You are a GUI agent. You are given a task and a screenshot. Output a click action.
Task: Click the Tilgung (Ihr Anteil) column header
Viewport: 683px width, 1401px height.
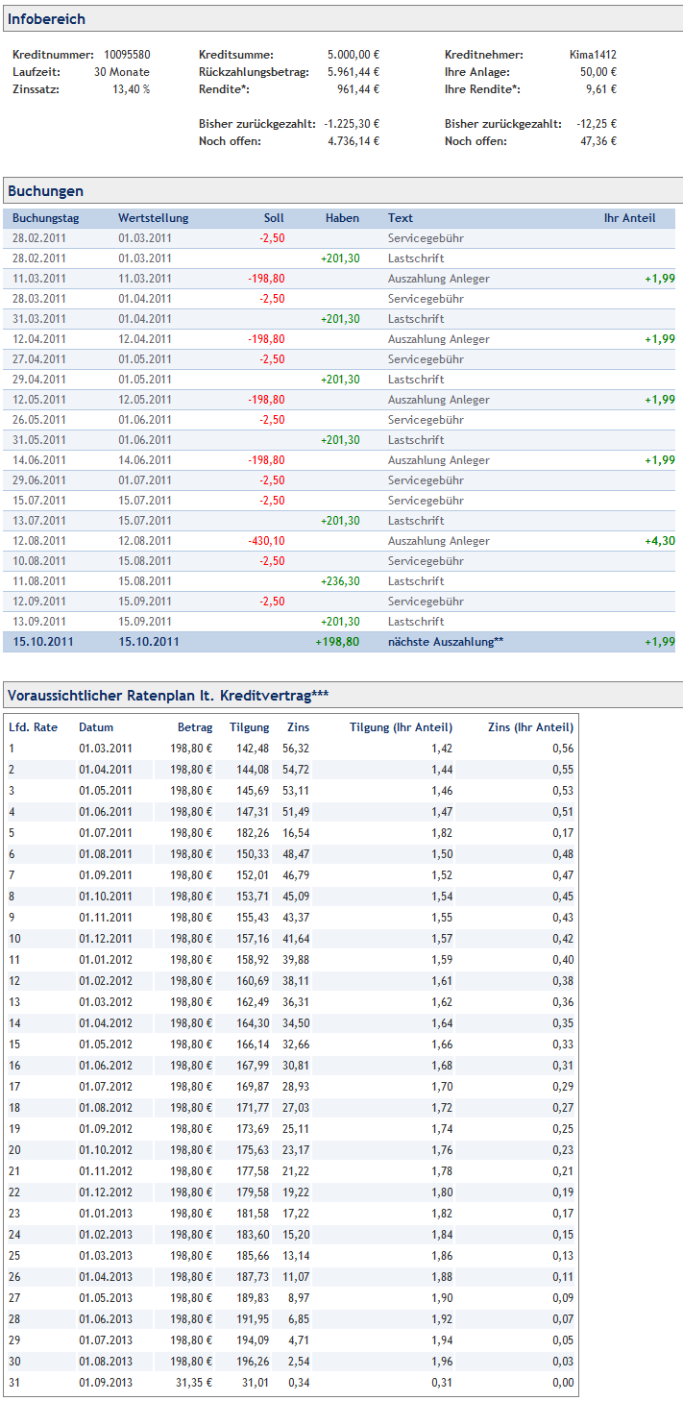(x=401, y=727)
